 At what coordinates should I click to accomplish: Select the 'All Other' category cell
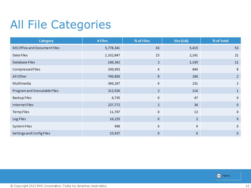click(x=46, y=76)
